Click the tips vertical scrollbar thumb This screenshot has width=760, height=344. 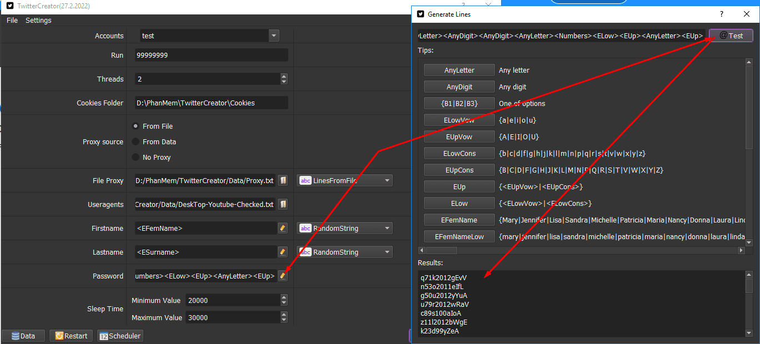click(x=749, y=108)
